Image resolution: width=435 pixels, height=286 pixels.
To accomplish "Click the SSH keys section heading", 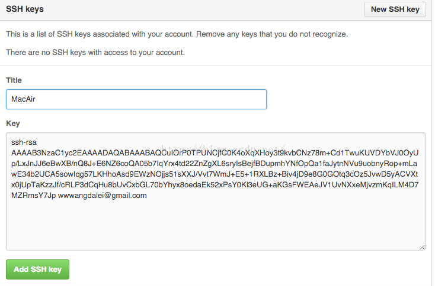I will 25,9.
